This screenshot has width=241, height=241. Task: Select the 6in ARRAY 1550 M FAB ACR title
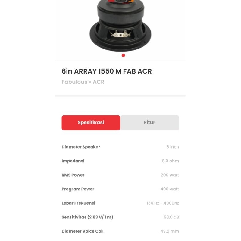click(x=107, y=71)
